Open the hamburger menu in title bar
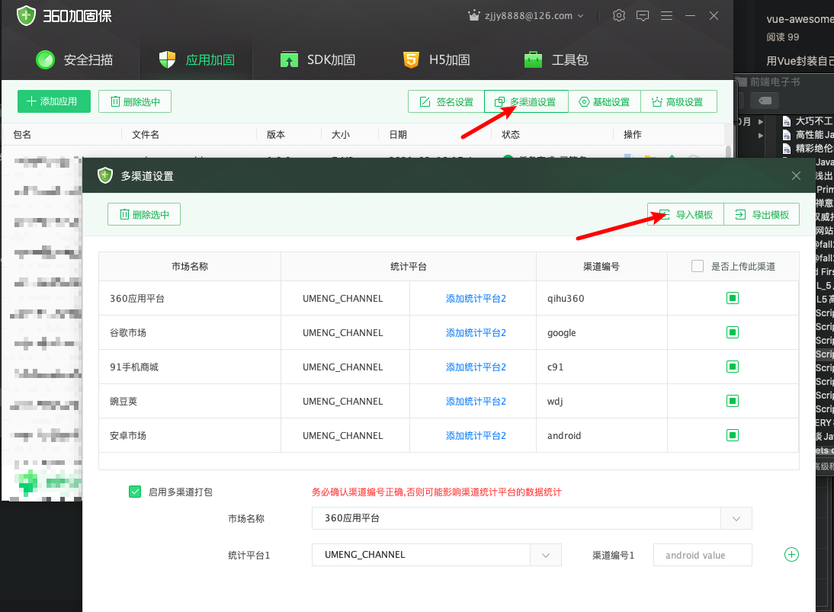The width and height of the screenshot is (834, 612). 666,16
